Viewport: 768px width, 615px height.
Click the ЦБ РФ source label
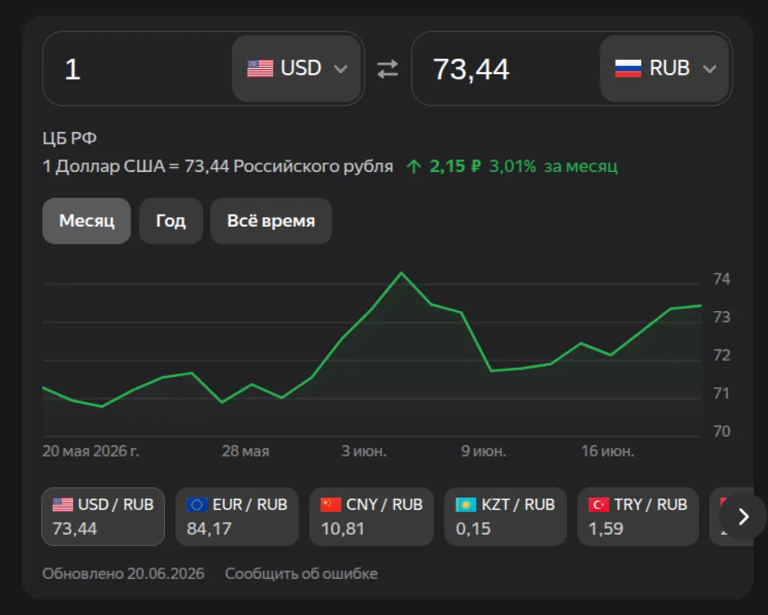pyautogui.click(x=70, y=138)
